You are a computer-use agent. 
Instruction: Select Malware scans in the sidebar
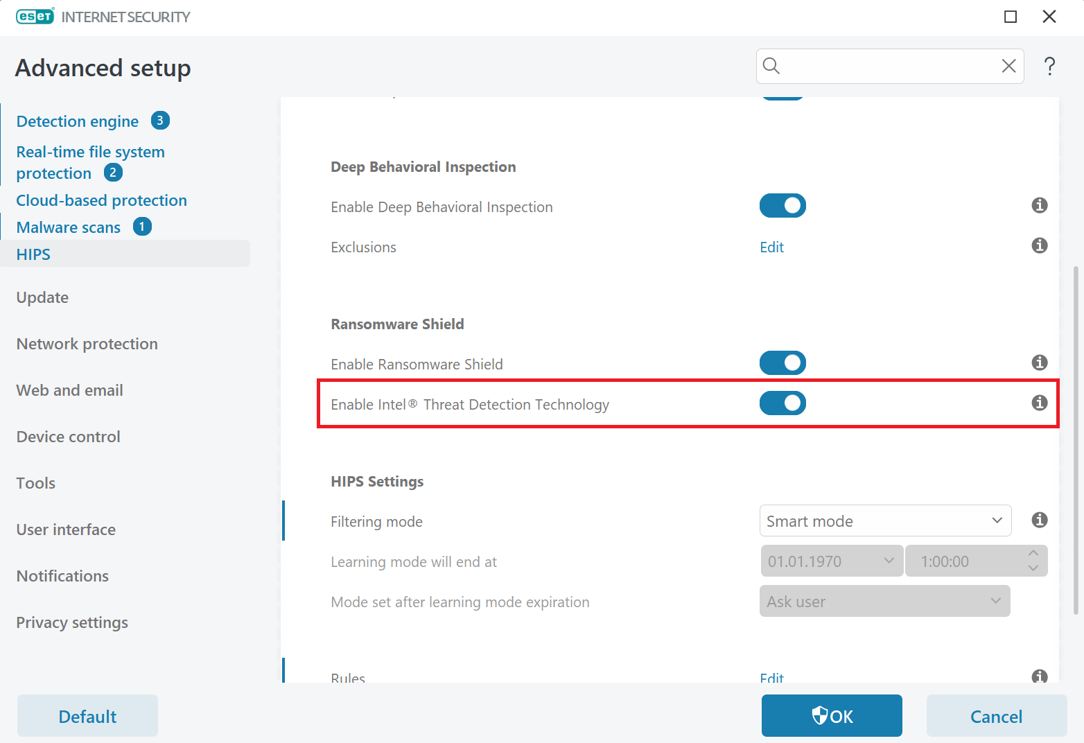69,227
